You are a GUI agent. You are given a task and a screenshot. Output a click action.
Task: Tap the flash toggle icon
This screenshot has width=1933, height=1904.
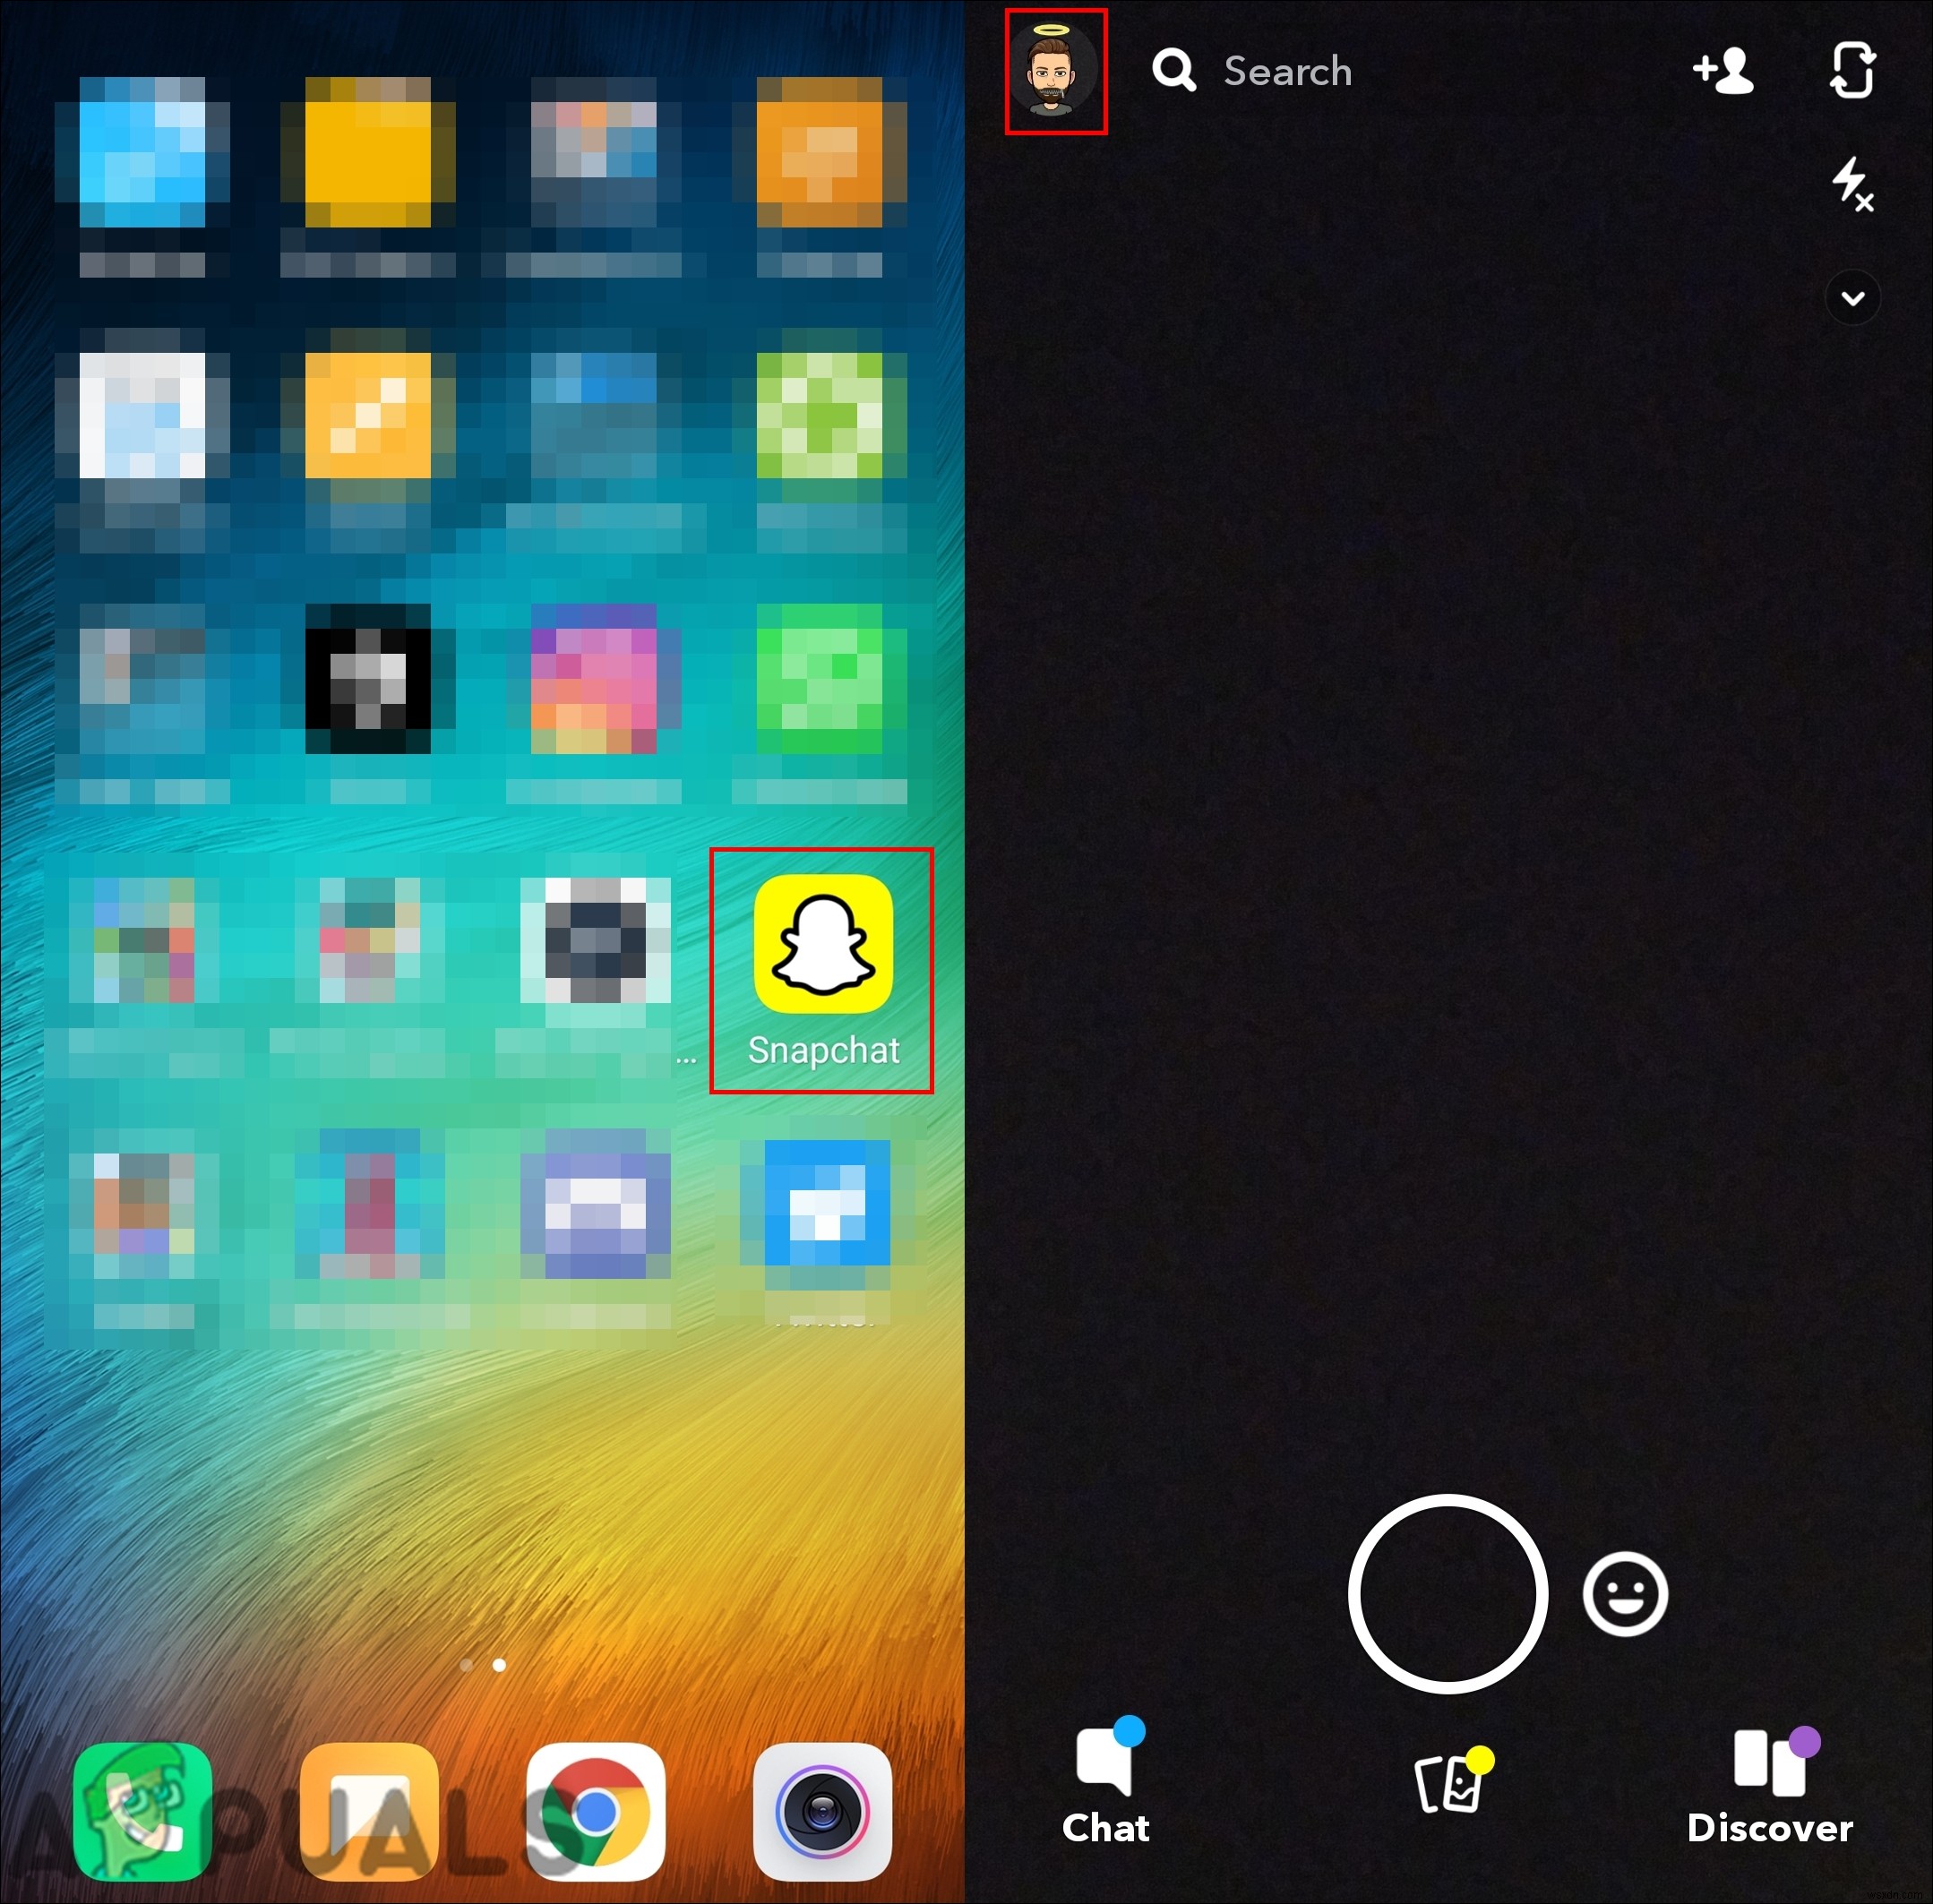click(1854, 188)
